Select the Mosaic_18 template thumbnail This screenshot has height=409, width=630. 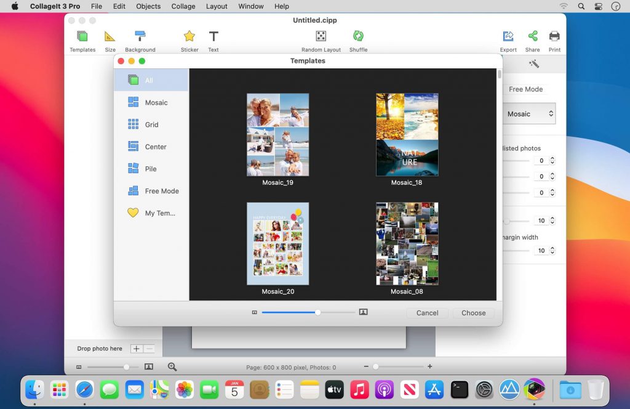coord(407,134)
